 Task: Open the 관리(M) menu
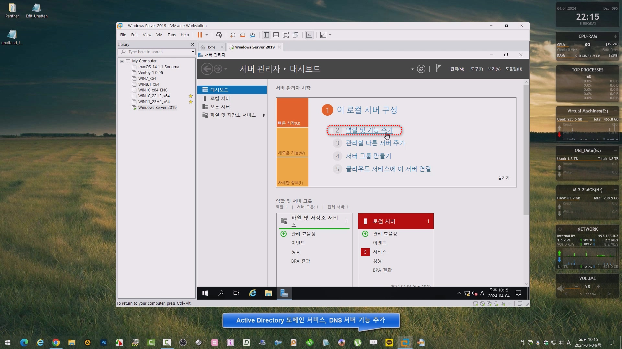coord(457,69)
